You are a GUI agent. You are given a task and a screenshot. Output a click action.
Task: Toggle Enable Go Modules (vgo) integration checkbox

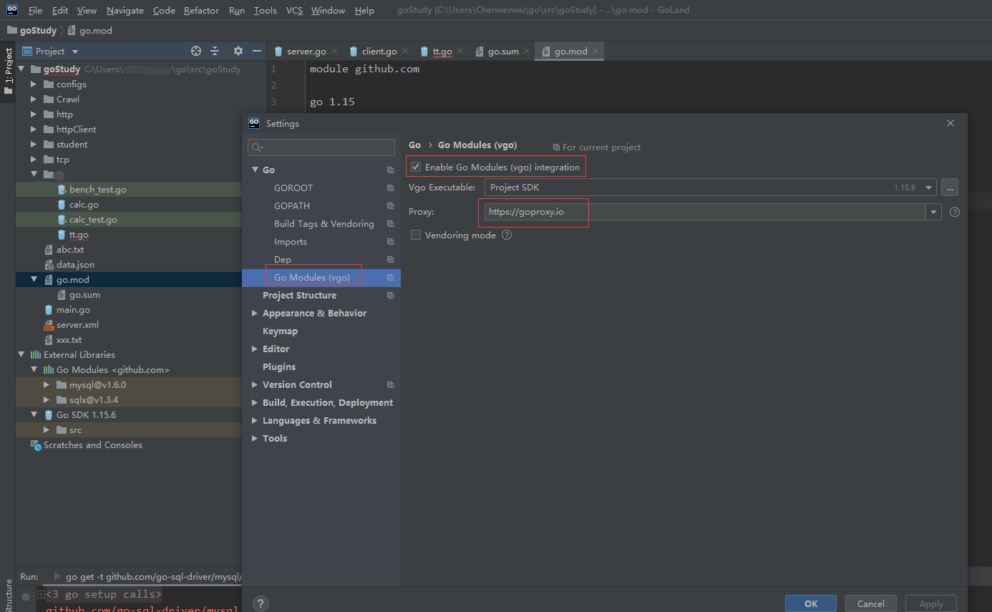pos(416,167)
